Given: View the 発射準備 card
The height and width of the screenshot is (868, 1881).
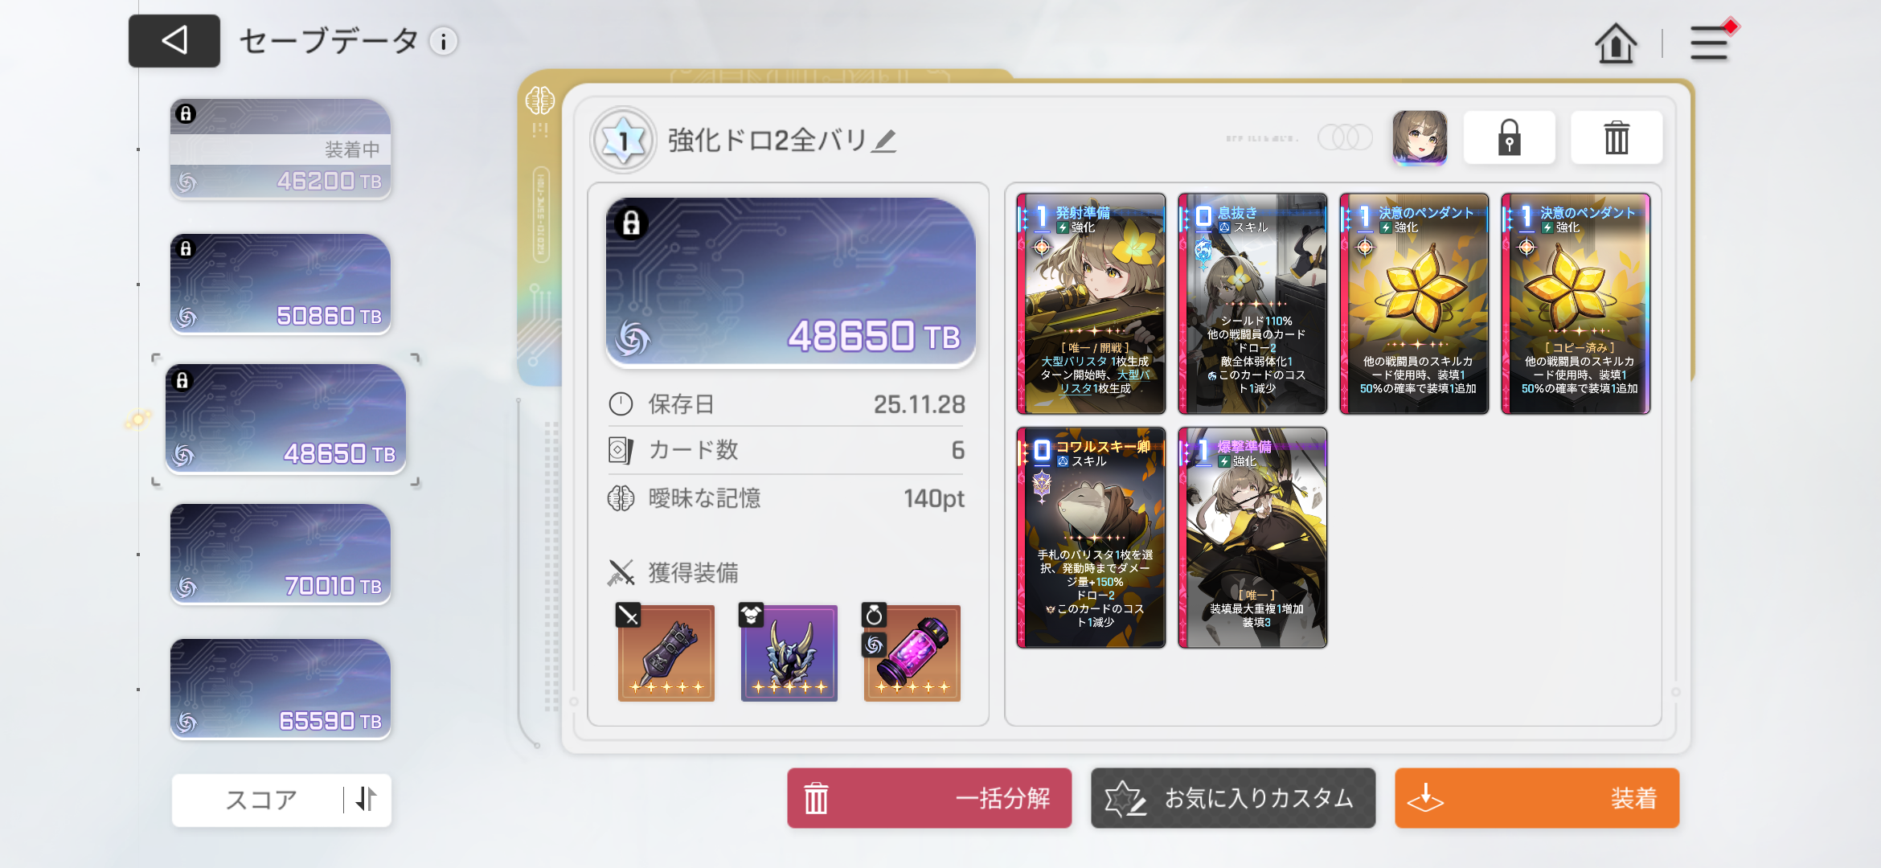Looking at the screenshot, I should (x=1091, y=304).
